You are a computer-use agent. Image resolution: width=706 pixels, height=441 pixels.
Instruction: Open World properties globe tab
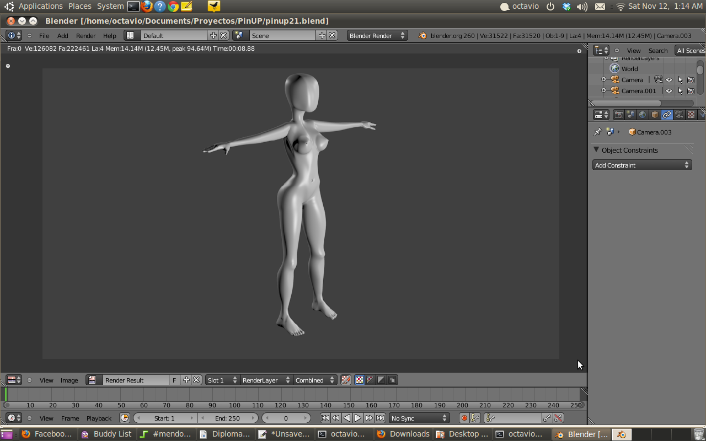643,115
